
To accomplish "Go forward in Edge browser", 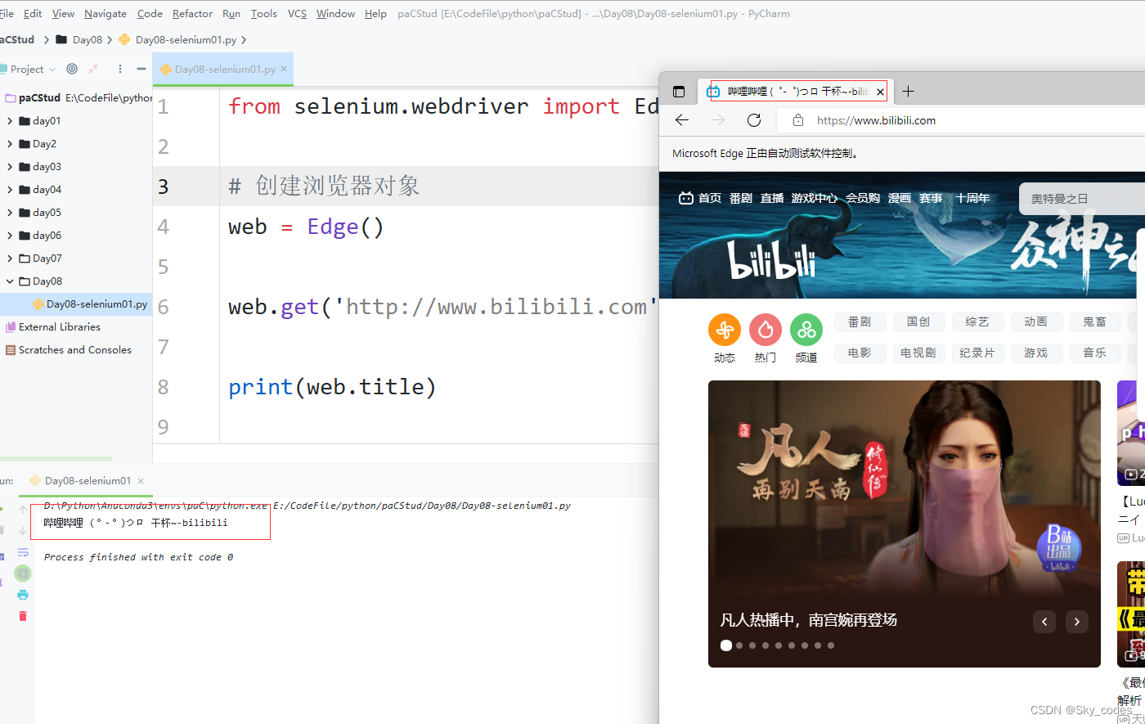I will 718,120.
